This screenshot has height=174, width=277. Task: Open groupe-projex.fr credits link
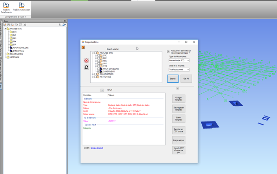[97, 148]
